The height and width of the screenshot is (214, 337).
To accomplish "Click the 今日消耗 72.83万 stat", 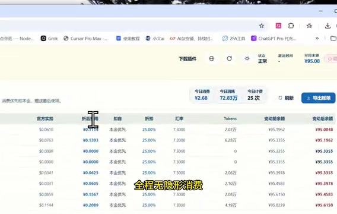I will [228, 95].
